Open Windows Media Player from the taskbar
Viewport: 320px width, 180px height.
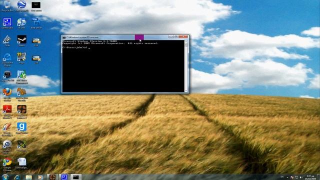(x=40, y=177)
